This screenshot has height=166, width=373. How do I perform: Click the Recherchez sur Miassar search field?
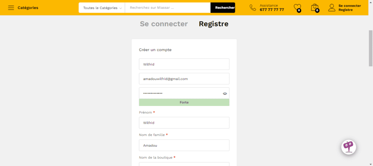click(x=168, y=8)
